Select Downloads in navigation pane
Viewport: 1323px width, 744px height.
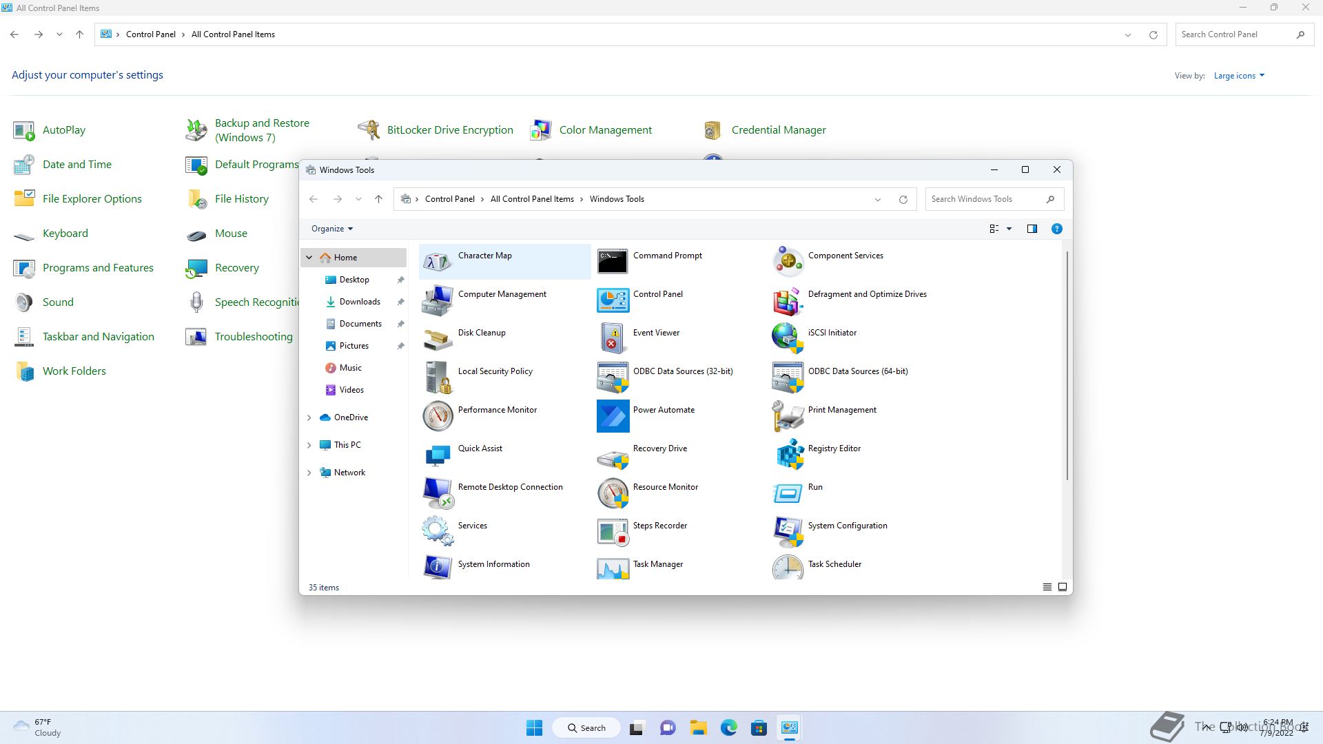click(360, 302)
